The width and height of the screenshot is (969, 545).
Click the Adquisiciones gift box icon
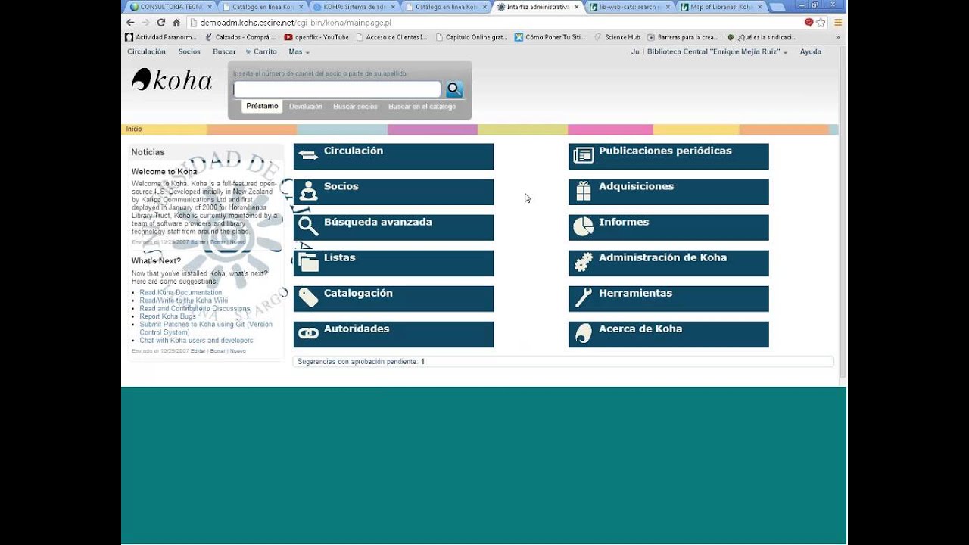pyautogui.click(x=584, y=191)
